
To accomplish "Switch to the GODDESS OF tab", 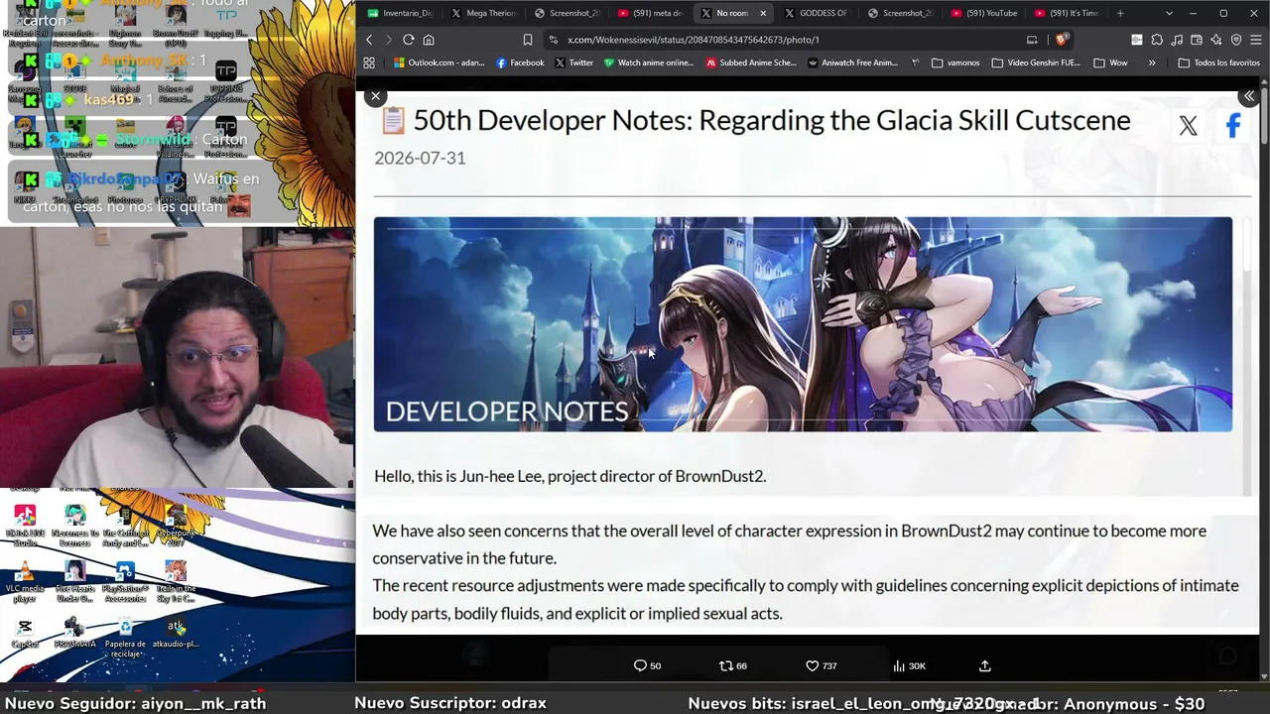I will coord(816,13).
